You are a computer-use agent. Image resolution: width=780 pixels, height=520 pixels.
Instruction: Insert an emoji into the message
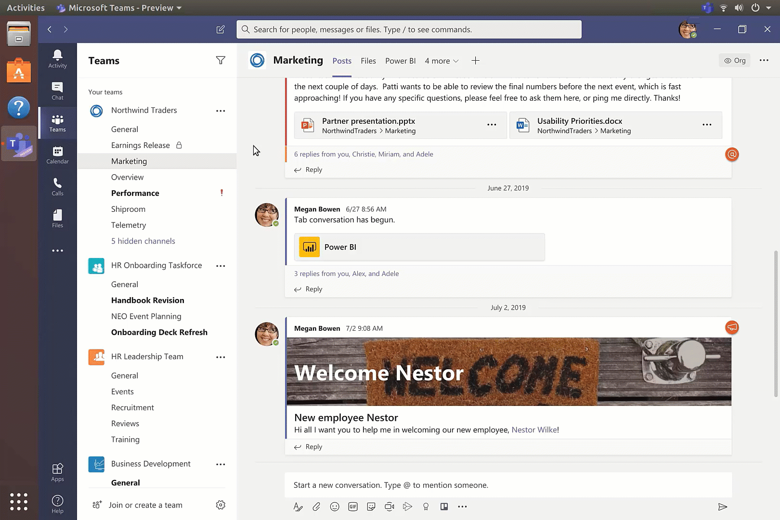coord(335,507)
